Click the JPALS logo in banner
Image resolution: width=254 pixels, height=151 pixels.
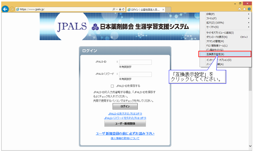click(x=72, y=27)
